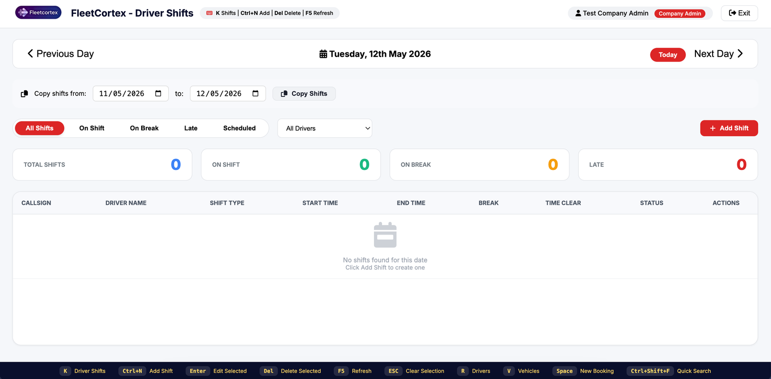This screenshot has height=379, width=771.
Task: Click the Ctrl+N Add Shift footer shortcut
Action: pos(146,371)
